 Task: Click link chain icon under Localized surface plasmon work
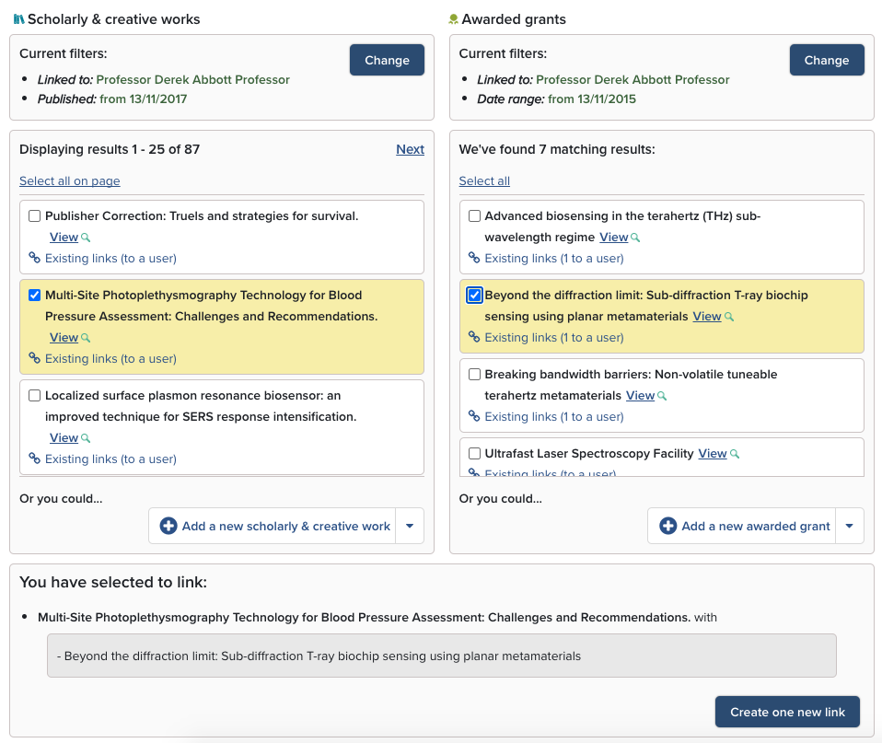34,459
